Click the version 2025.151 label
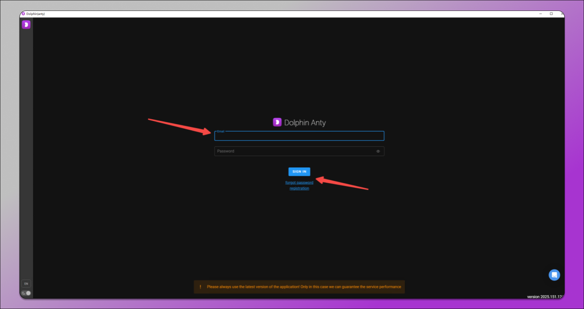This screenshot has height=309, width=584. 545,297
